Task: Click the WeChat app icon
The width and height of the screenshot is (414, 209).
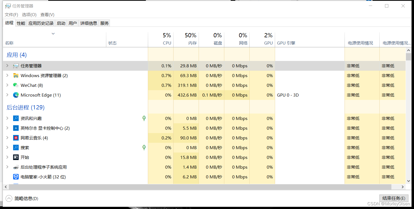Action: 16,85
